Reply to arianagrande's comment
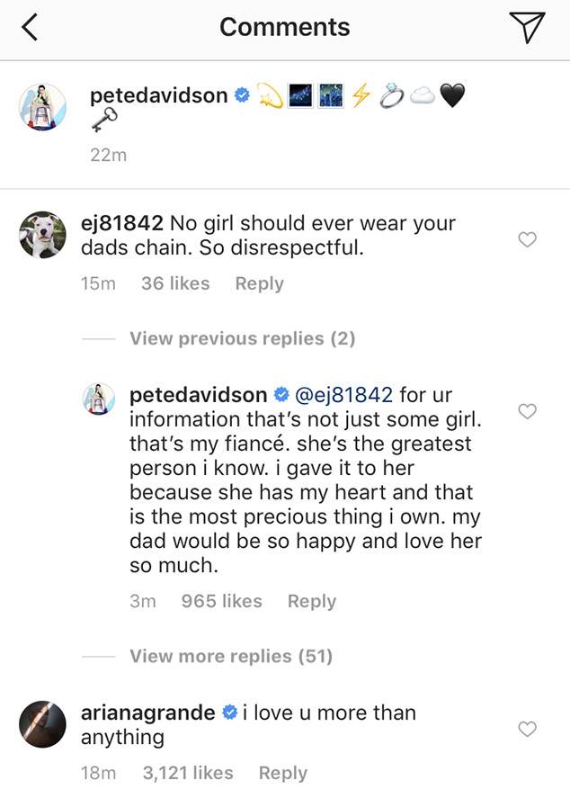 (283, 773)
